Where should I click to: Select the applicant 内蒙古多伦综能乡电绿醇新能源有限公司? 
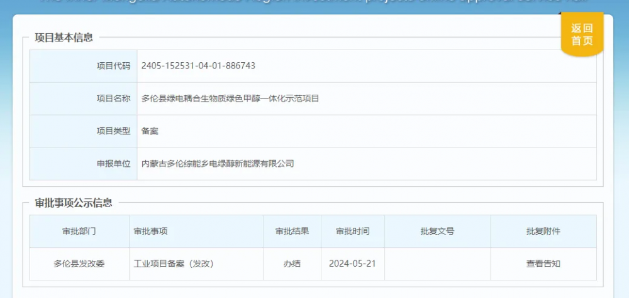tap(218, 164)
